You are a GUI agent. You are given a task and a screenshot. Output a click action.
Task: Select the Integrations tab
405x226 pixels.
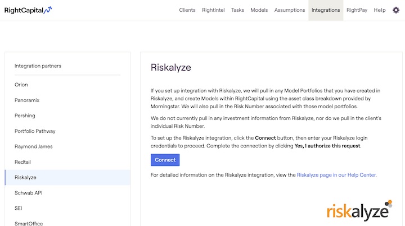point(326,10)
